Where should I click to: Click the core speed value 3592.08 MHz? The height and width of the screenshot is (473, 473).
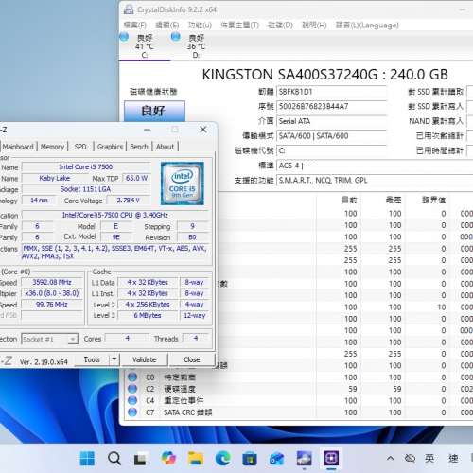pyautogui.click(x=52, y=282)
